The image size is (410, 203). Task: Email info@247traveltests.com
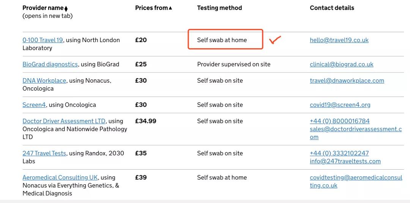[x=345, y=162]
